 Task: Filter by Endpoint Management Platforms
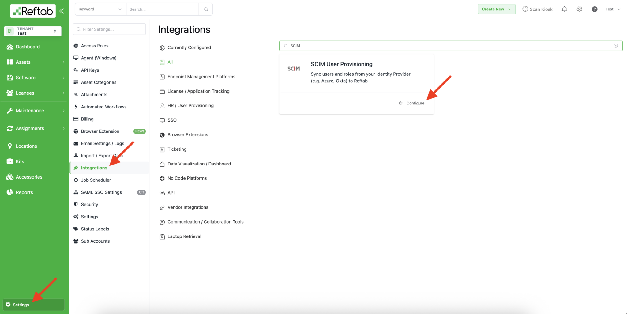pyautogui.click(x=197, y=77)
